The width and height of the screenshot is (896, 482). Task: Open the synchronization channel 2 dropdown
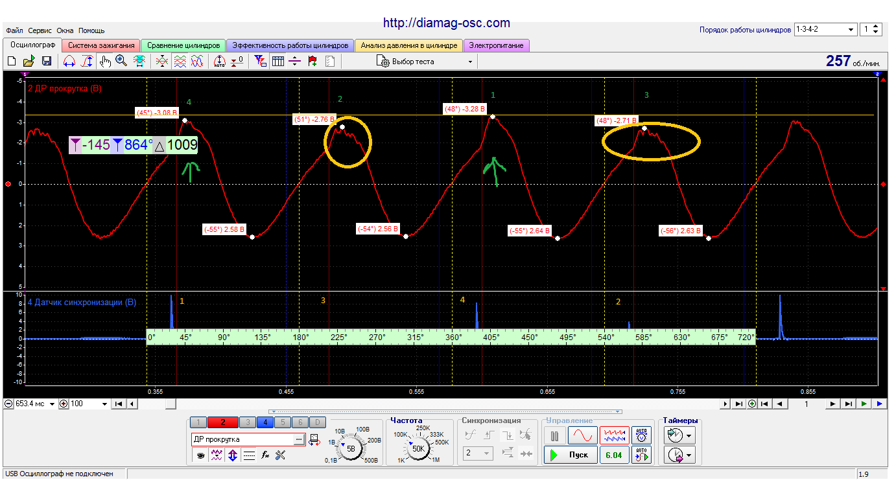[x=478, y=453]
